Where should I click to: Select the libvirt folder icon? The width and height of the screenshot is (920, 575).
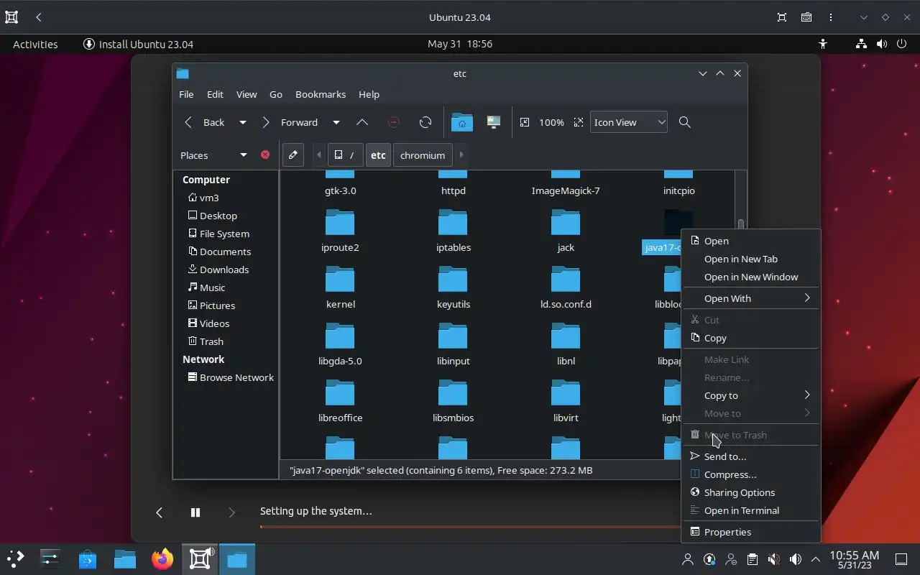click(566, 393)
